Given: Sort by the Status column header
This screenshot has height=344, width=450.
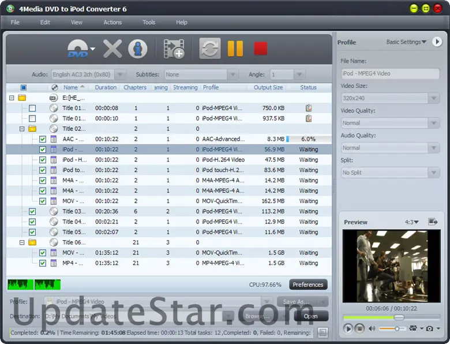Looking at the screenshot, I should tap(308, 87).
